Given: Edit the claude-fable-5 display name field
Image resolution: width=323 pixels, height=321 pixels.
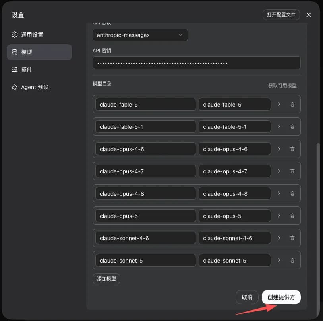Looking at the screenshot, I should click(235, 104).
